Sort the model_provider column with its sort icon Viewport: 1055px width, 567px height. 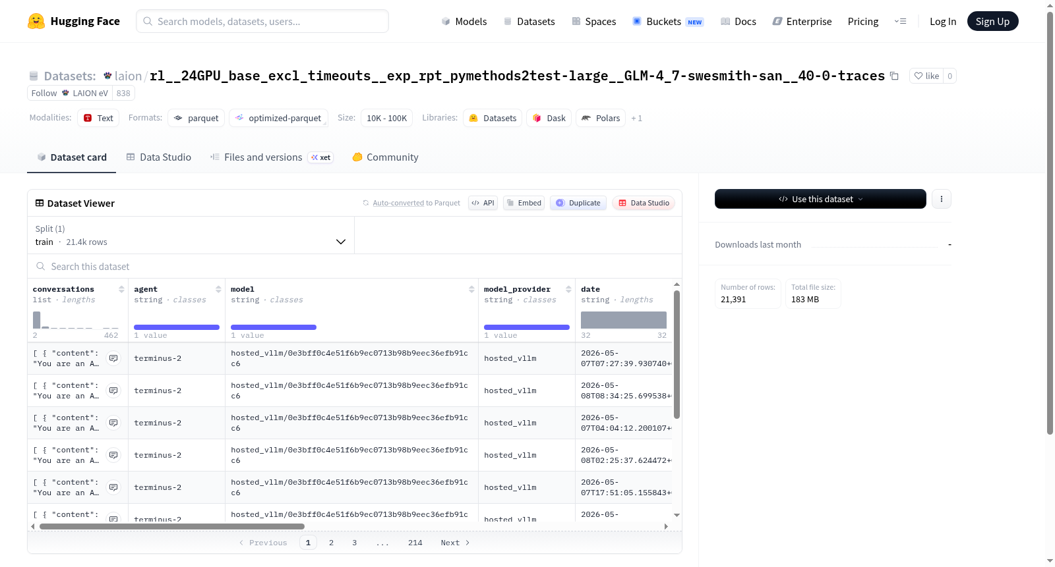pos(568,289)
